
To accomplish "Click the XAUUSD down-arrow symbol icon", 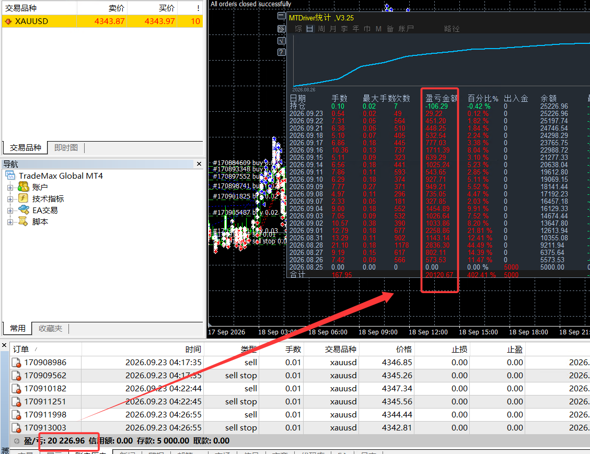I will click(x=8, y=21).
